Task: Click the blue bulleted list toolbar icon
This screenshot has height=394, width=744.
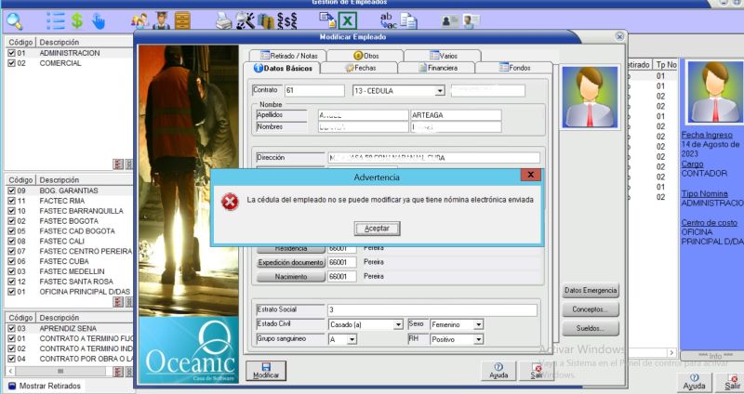Action: (x=56, y=20)
